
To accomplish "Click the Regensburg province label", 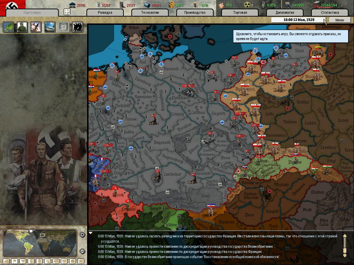I will (x=173, y=158).
